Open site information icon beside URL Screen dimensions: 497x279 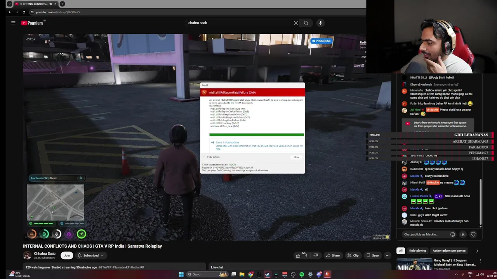coord(32,12)
